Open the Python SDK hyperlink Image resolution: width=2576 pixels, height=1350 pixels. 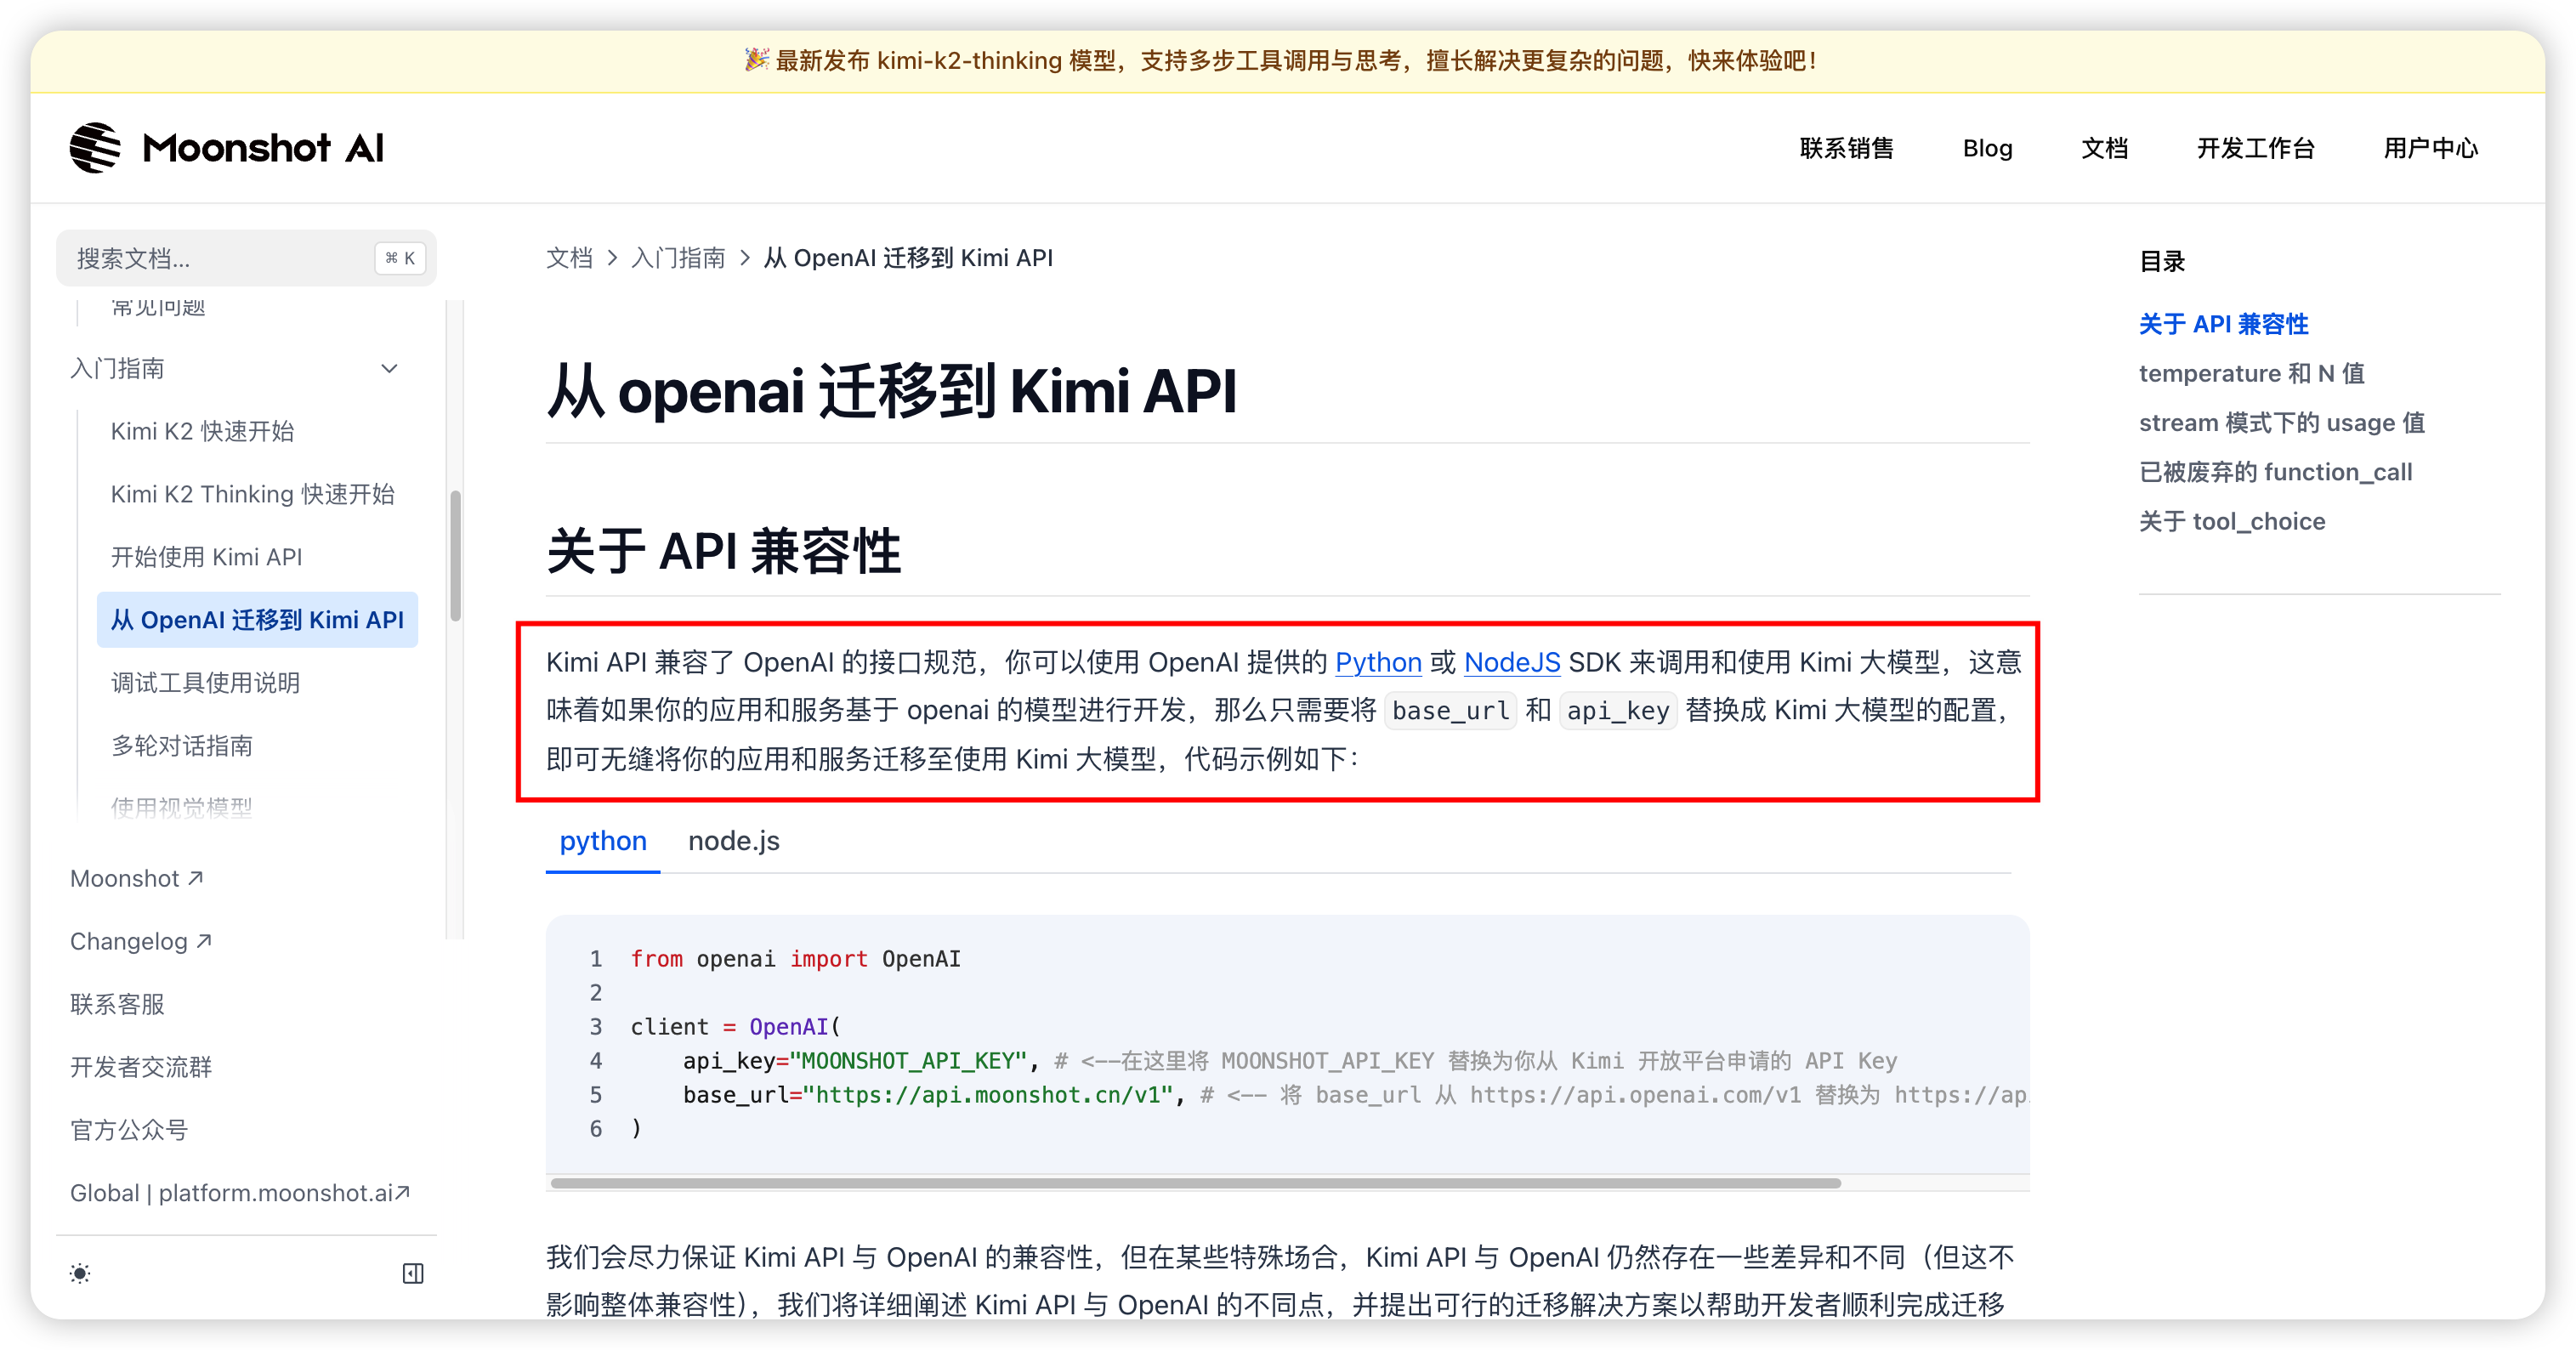point(1377,662)
